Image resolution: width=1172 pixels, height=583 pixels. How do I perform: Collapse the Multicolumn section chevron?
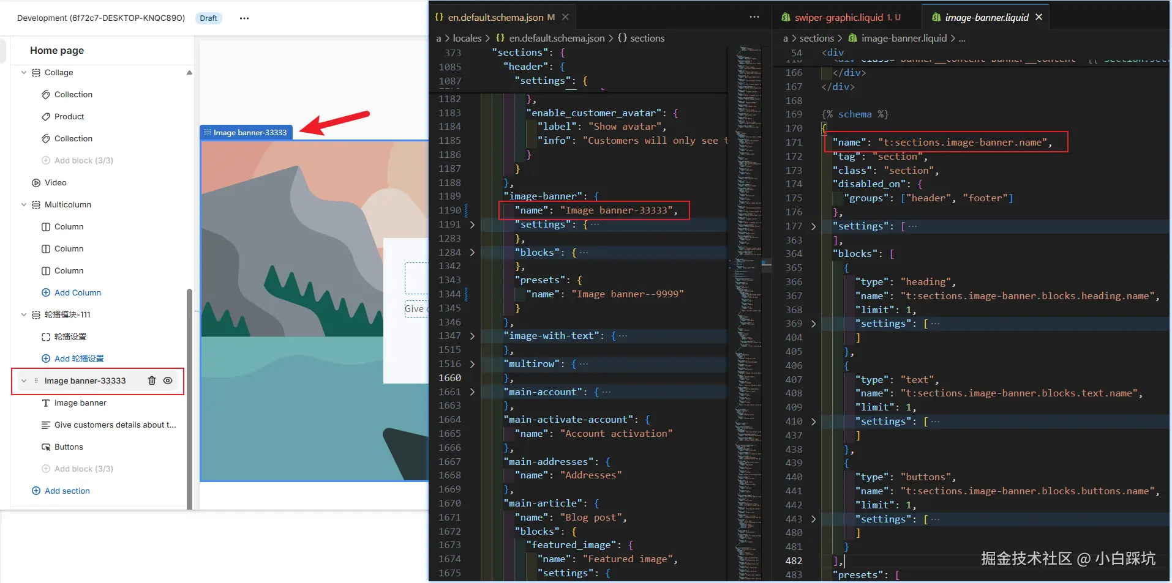coord(24,204)
